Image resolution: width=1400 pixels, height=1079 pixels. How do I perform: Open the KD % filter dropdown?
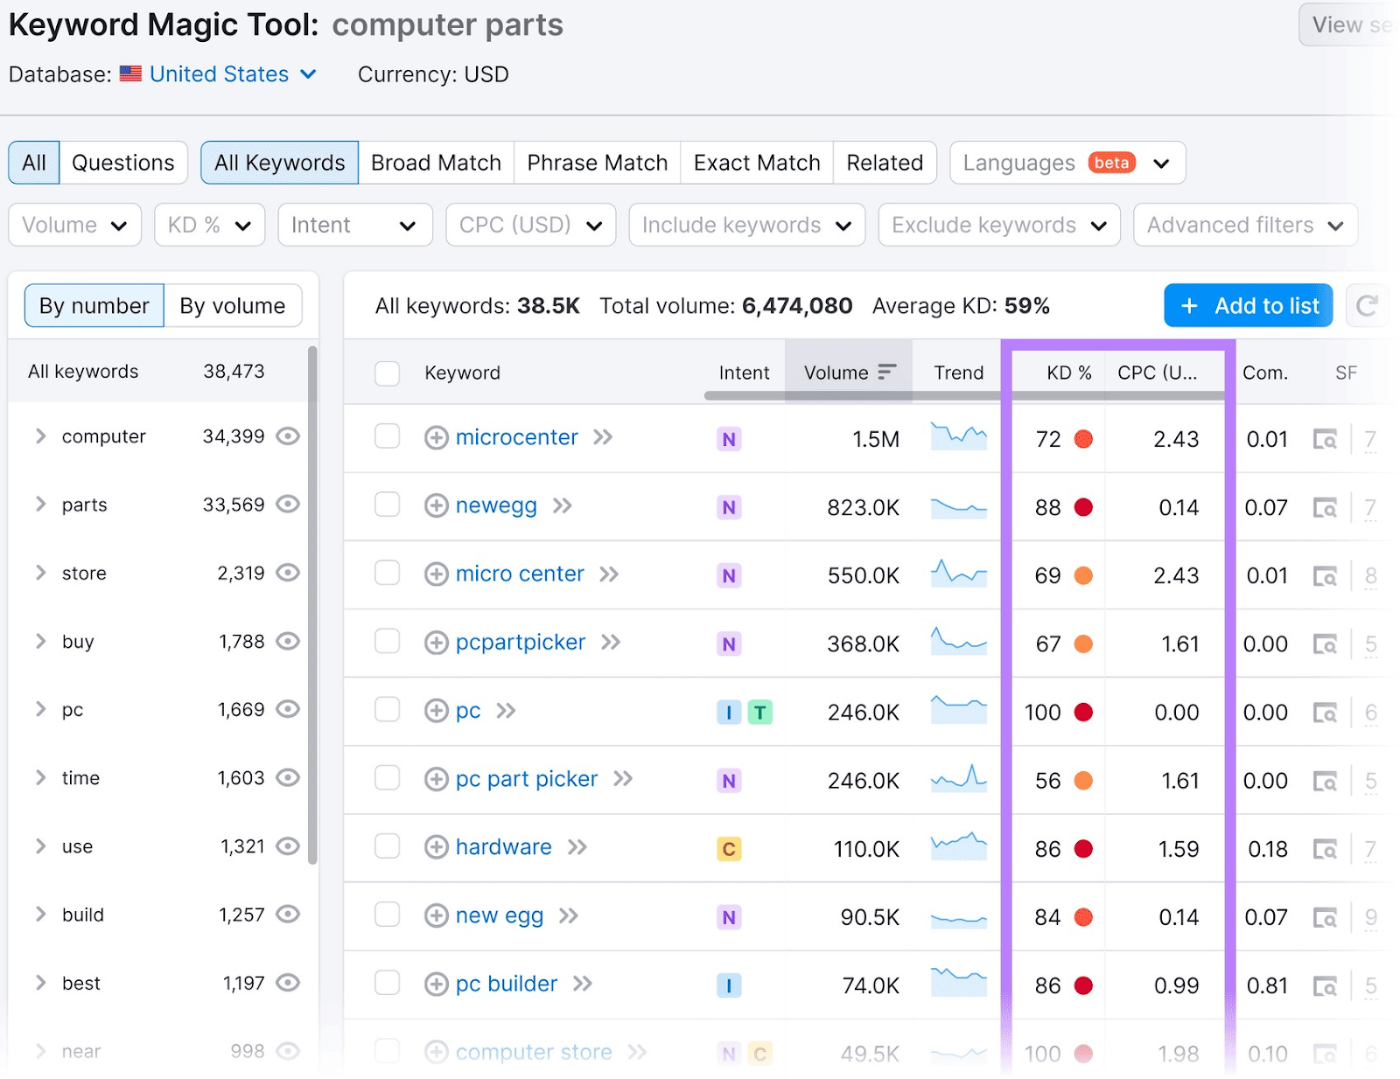click(x=209, y=226)
